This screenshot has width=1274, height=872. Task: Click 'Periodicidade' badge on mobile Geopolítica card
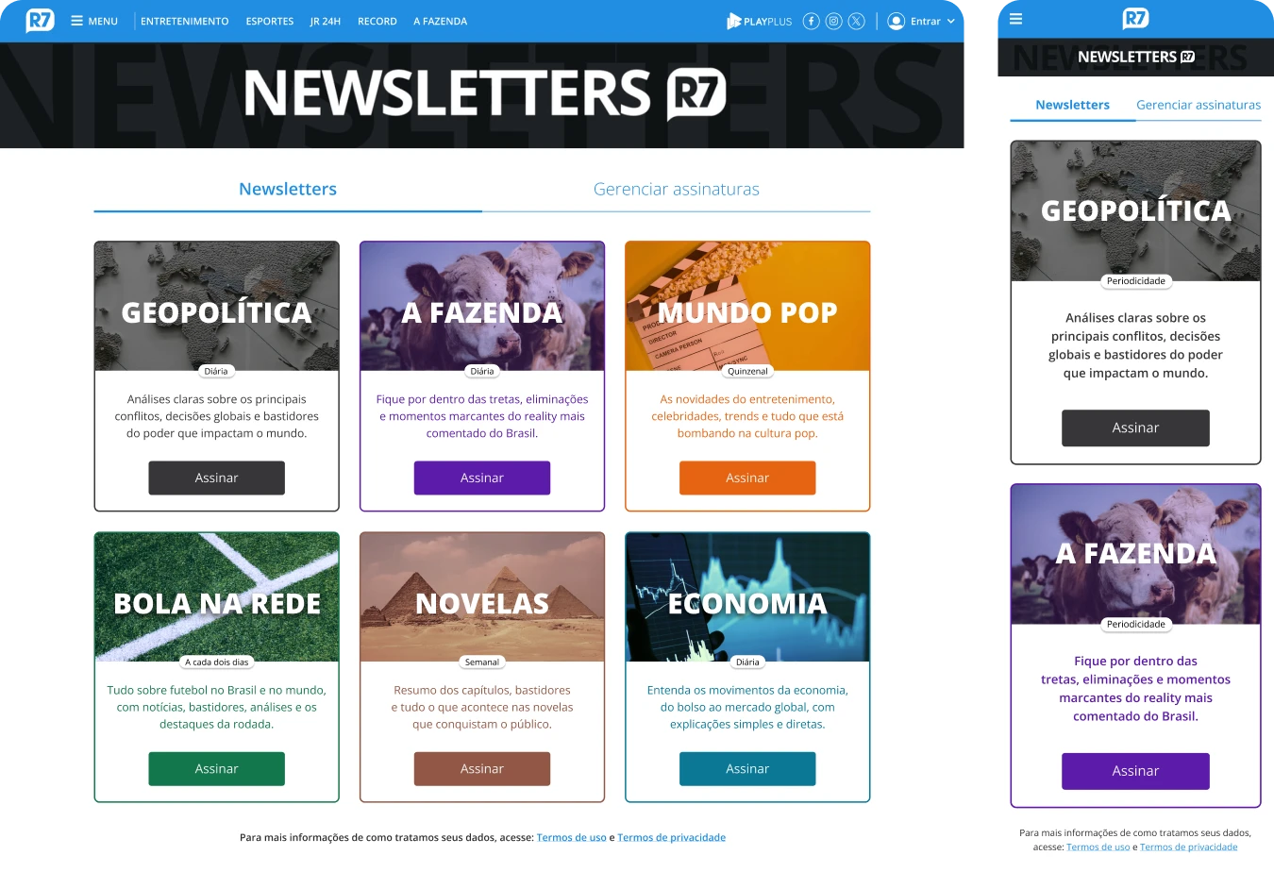(1135, 280)
